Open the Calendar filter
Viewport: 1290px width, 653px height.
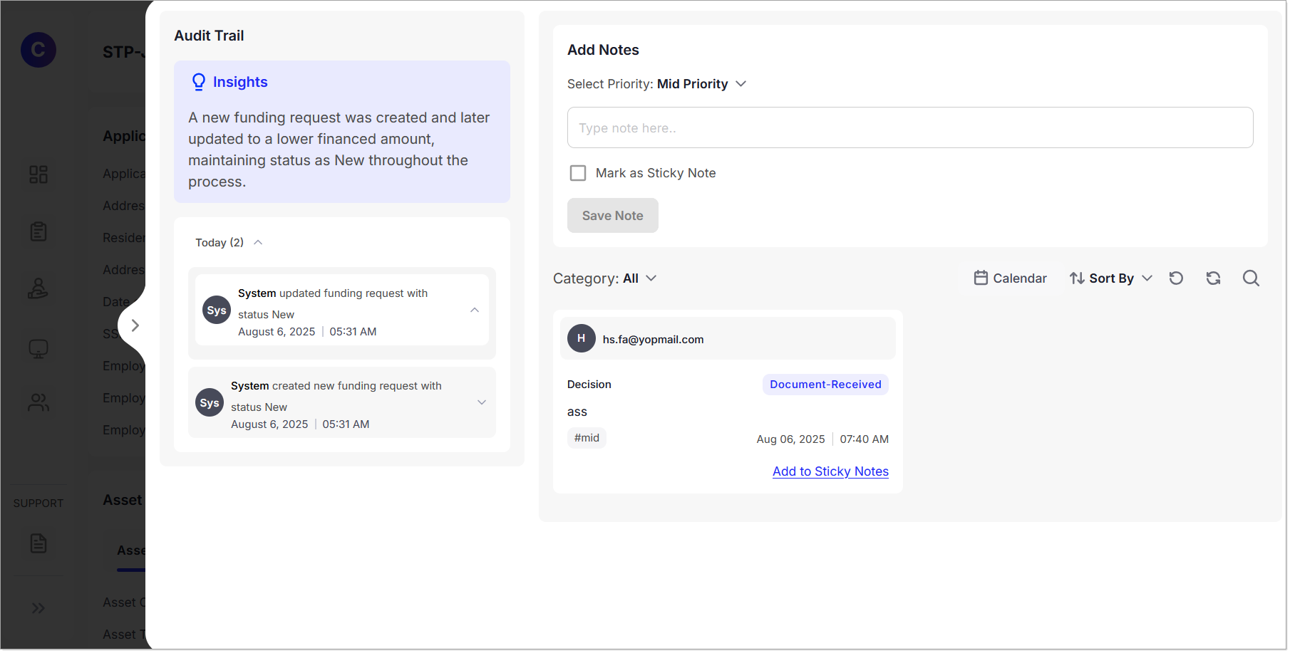(x=1010, y=278)
